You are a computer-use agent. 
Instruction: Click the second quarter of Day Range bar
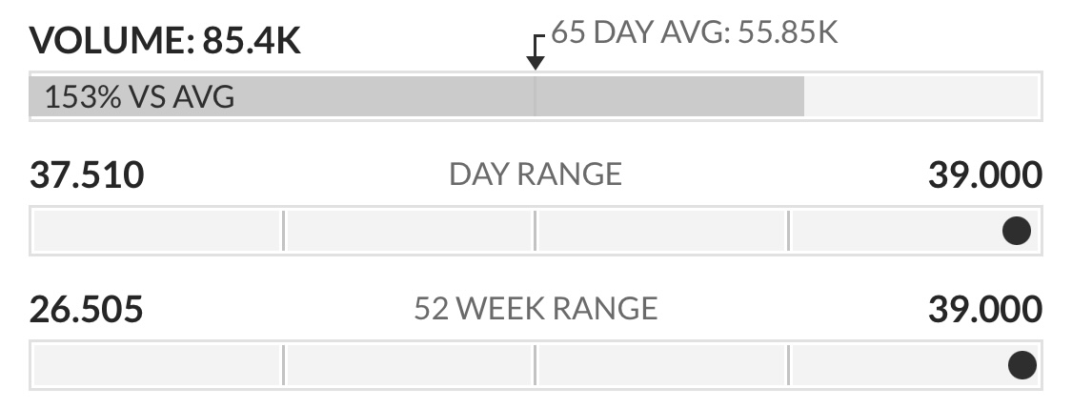click(x=410, y=231)
